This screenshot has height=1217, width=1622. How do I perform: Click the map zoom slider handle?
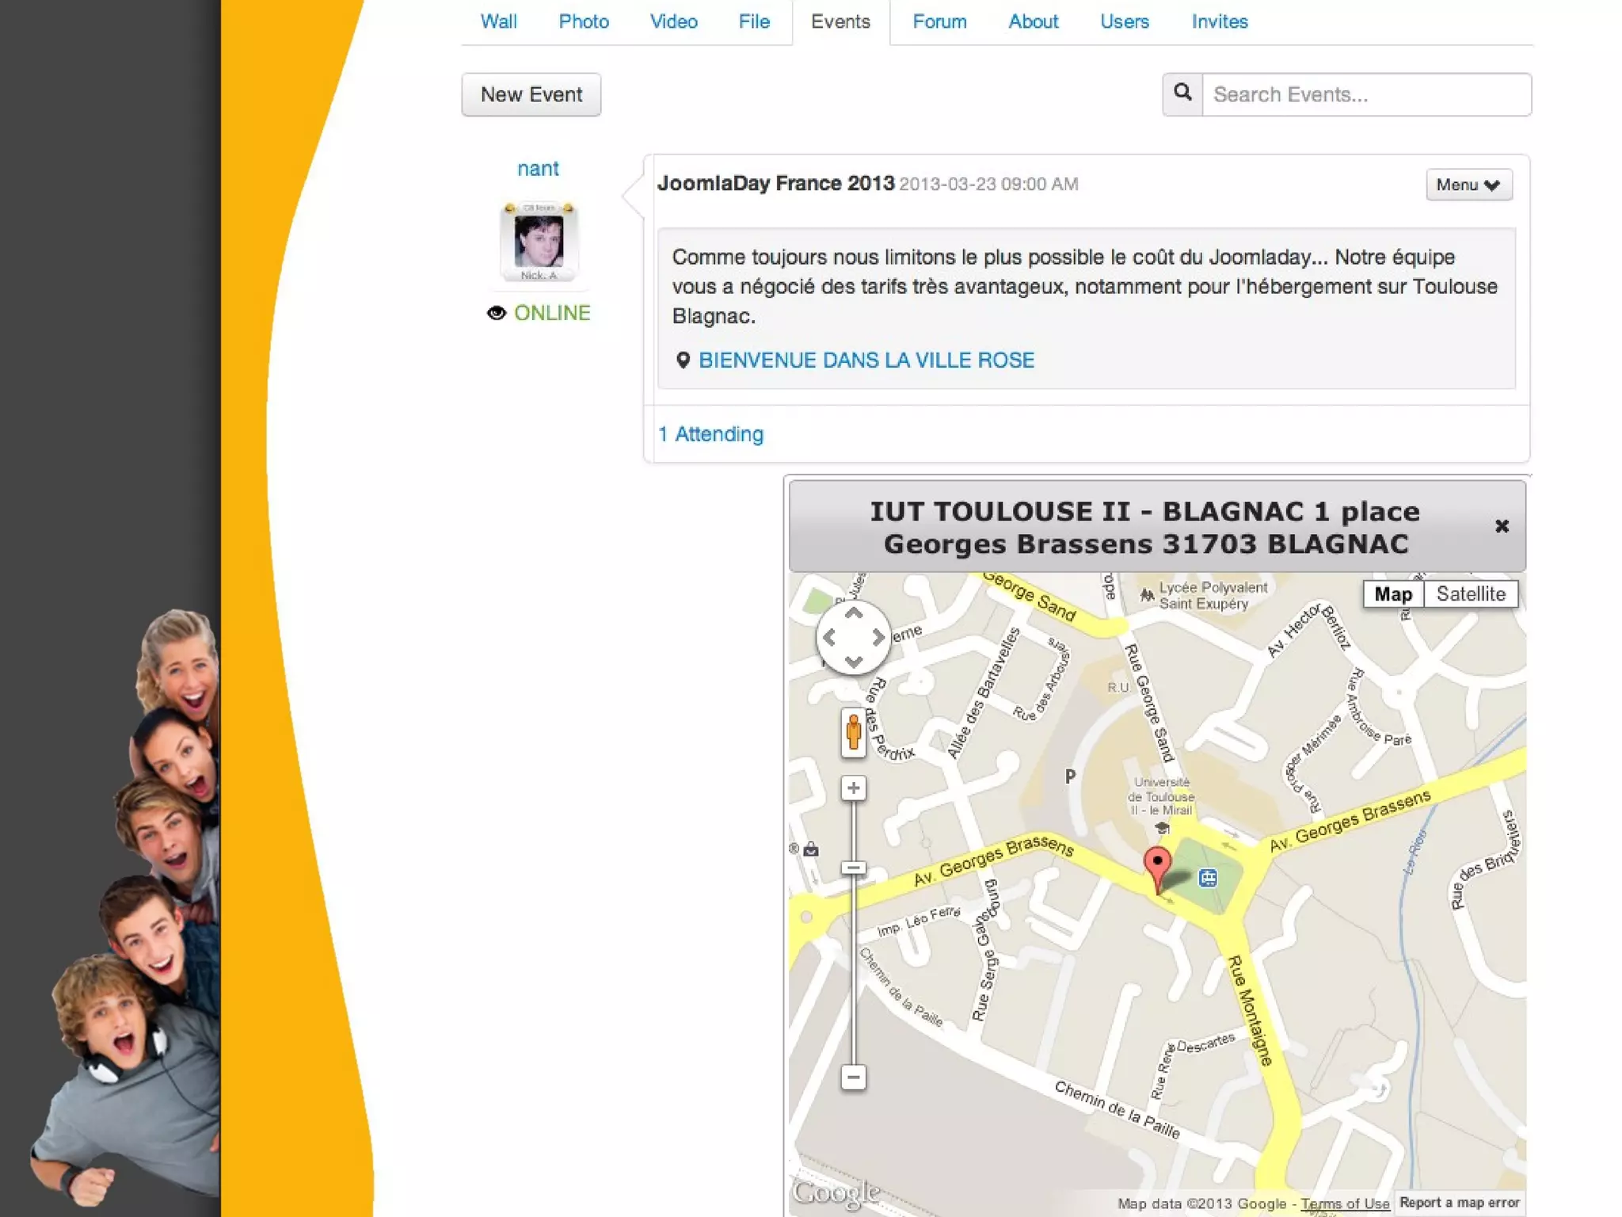click(x=853, y=868)
